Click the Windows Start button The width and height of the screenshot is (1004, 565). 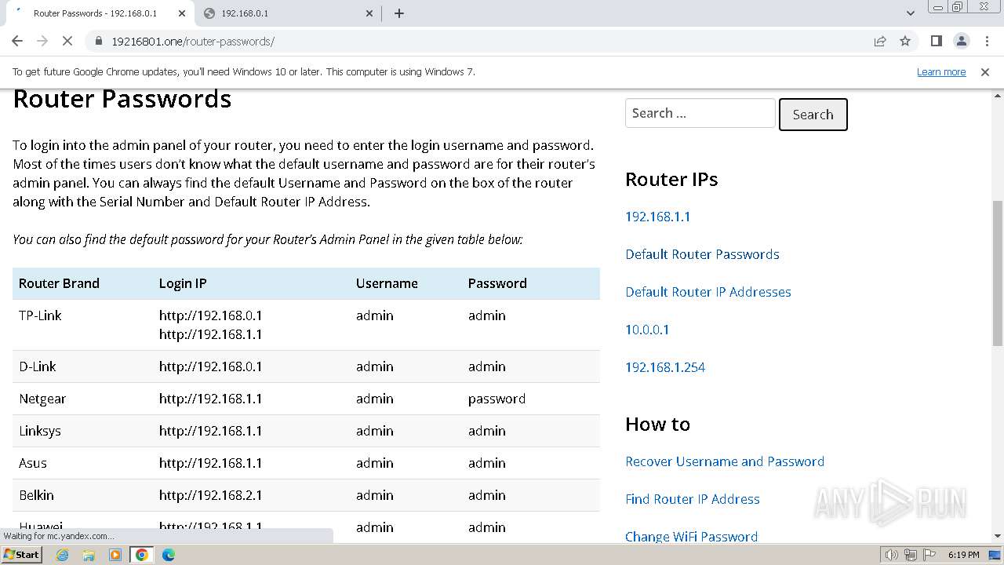tap(22, 555)
